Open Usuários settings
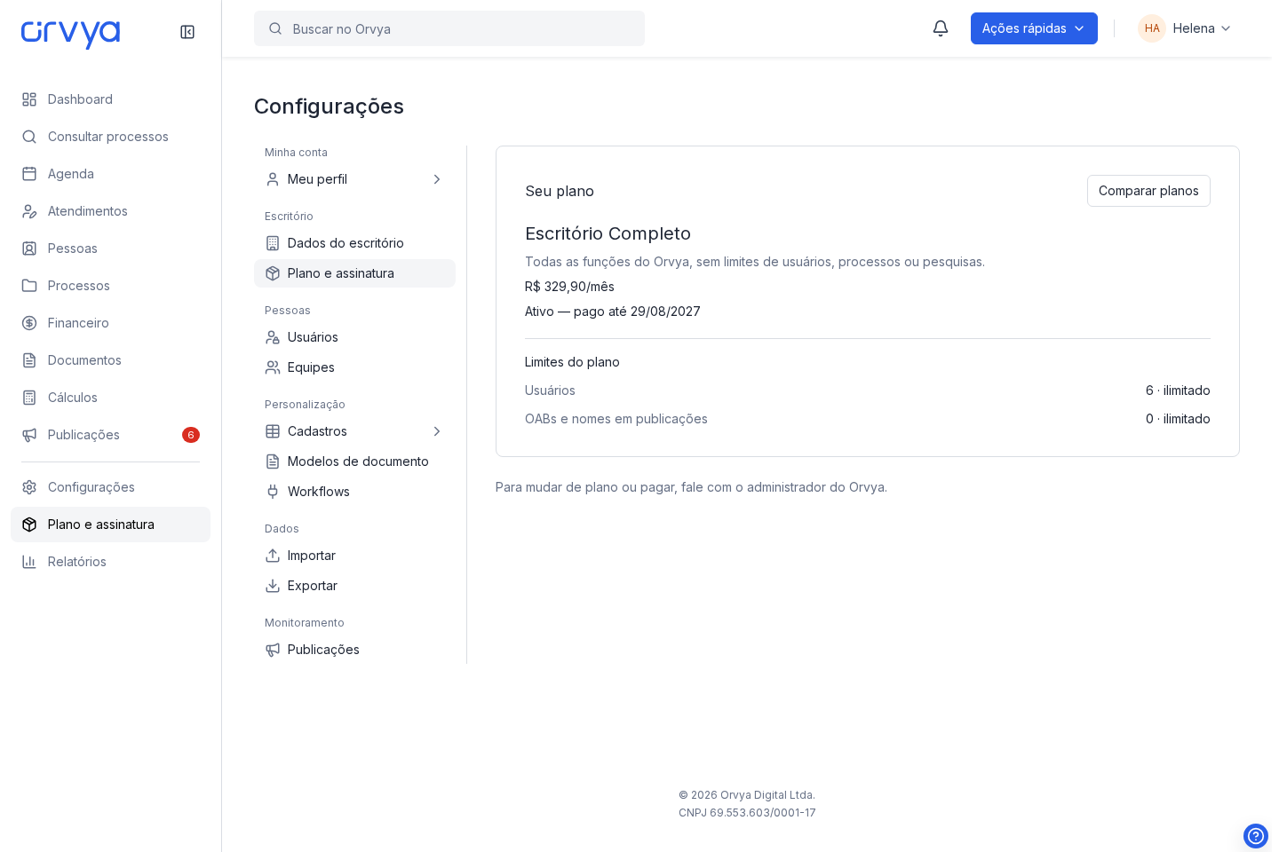 (x=354, y=337)
